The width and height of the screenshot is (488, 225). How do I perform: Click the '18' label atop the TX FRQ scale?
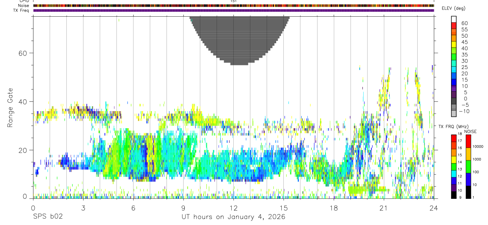click(460, 134)
